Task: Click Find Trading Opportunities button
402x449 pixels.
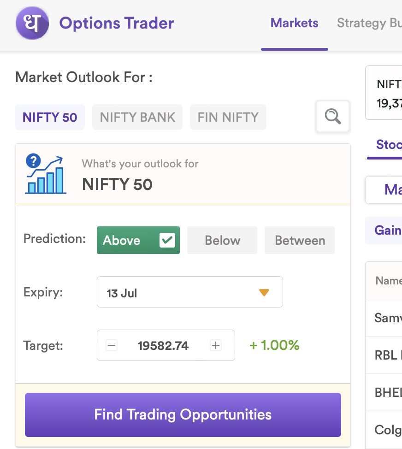Action: click(183, 414)
